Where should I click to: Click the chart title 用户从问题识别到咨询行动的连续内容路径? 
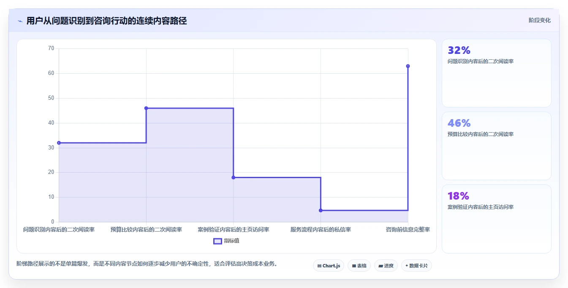click(x=106, y=21)
